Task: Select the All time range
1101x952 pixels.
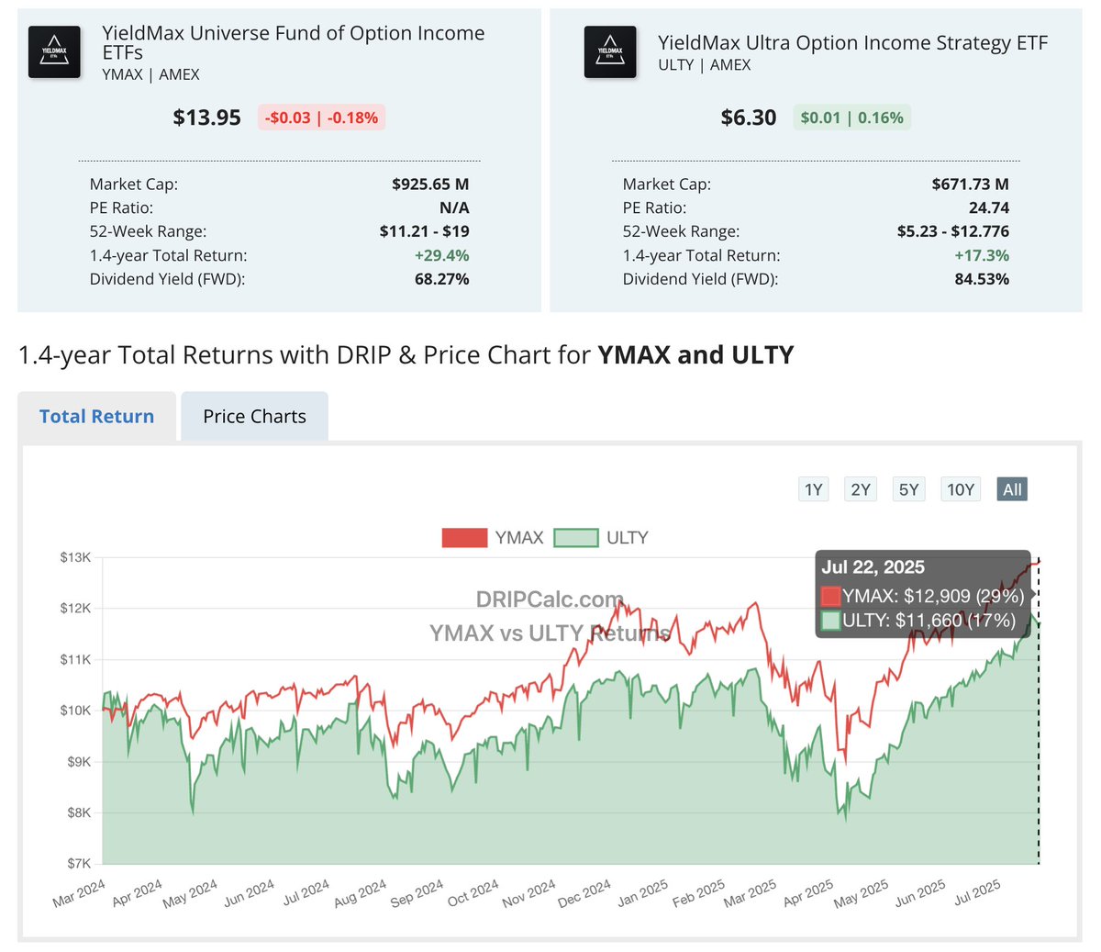Action: pyautogui.click(x=1012, y=489)
